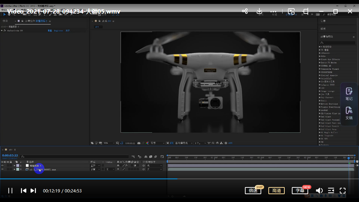Screen dimensions: 359x202
Task: Pause the video playback
Action: click(x=10, y=191)
